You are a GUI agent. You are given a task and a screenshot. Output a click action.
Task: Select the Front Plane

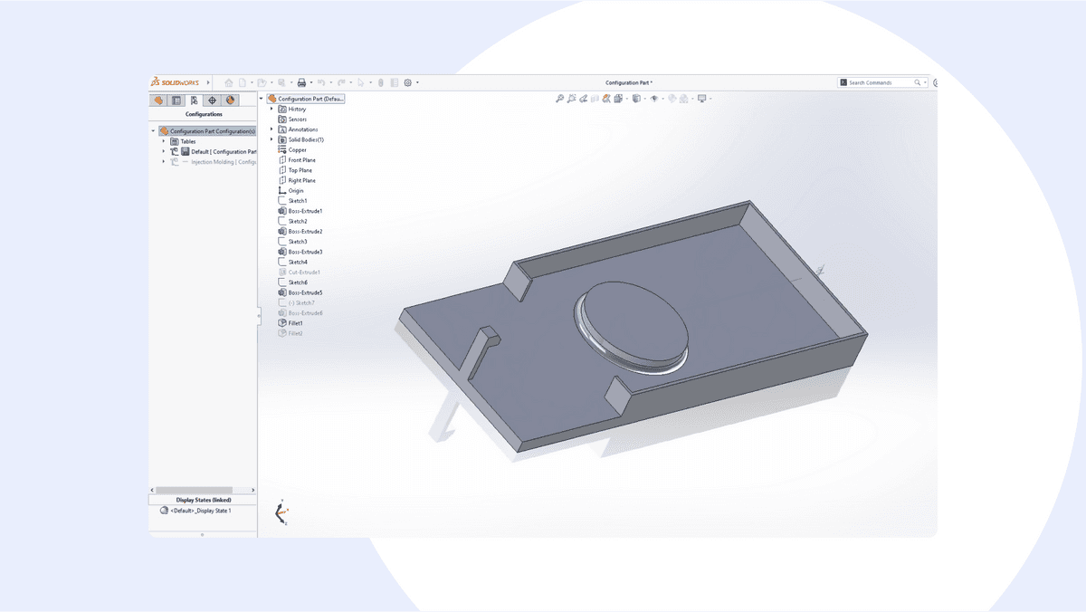pos(296,160)
